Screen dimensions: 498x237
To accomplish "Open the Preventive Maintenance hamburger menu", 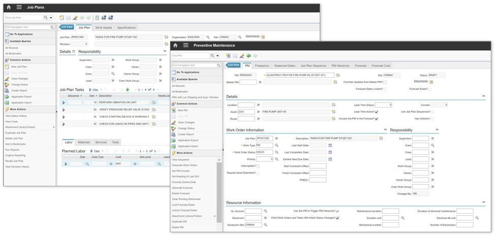I will click(x=185, y=45).
